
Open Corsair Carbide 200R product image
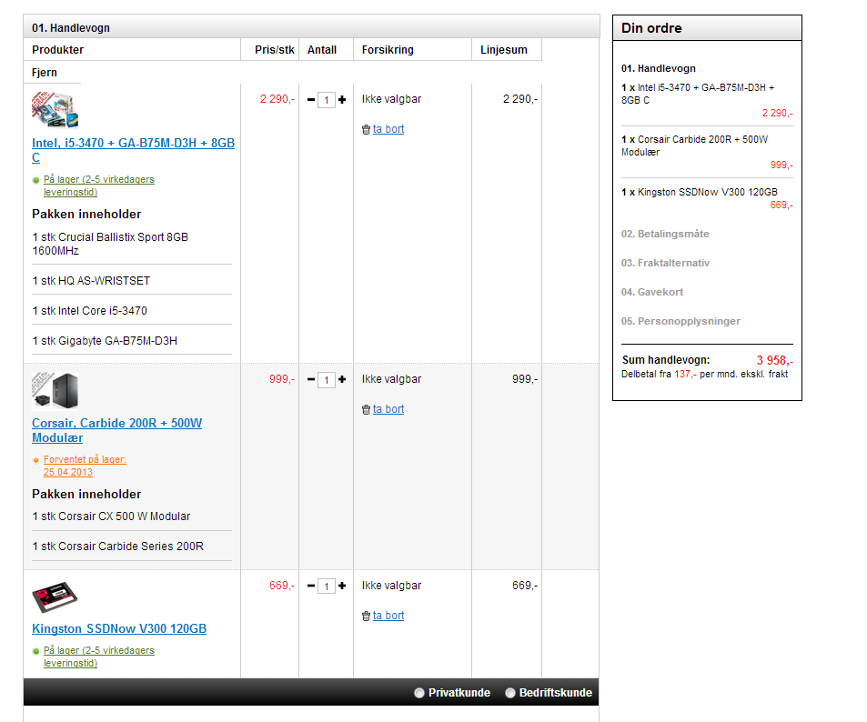click(55, 390)
